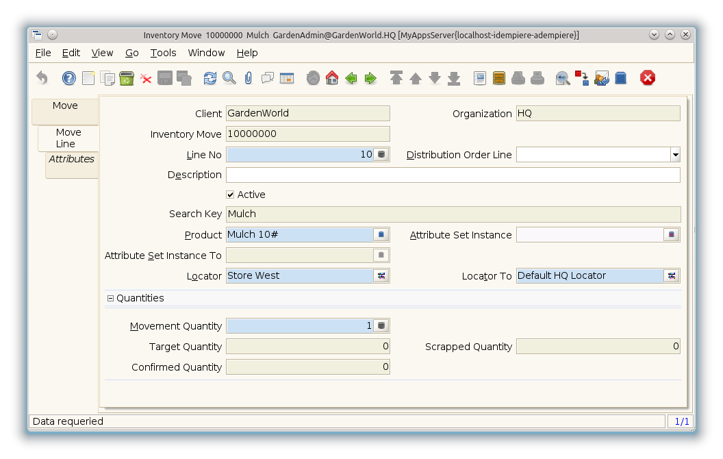Click the red Exit window icon
The width and height of the screenshot is (723, 459).
click(648, 78)
